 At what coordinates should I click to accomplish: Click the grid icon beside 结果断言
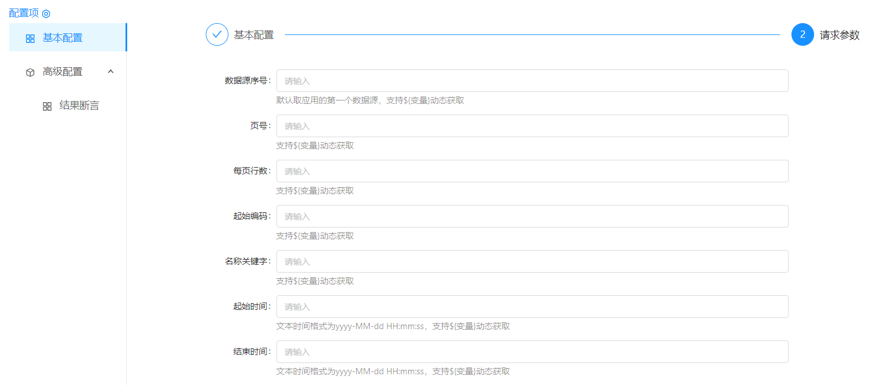[x=47, y=106]
